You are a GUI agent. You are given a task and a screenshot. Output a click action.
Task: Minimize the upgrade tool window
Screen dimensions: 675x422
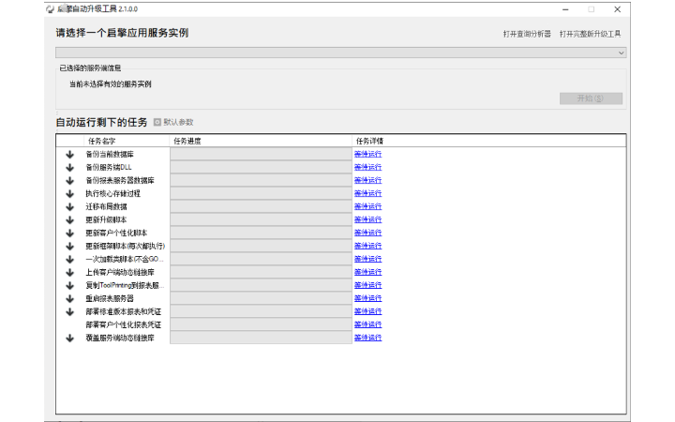coord(565,9)
